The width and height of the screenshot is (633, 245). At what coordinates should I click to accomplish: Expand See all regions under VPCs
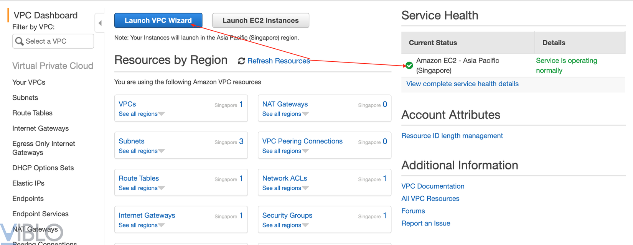coord(141,114)
